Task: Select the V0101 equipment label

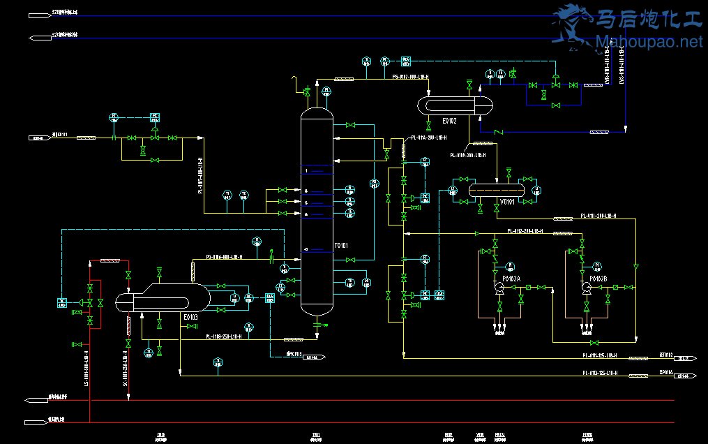Action: tap(507, 202)
